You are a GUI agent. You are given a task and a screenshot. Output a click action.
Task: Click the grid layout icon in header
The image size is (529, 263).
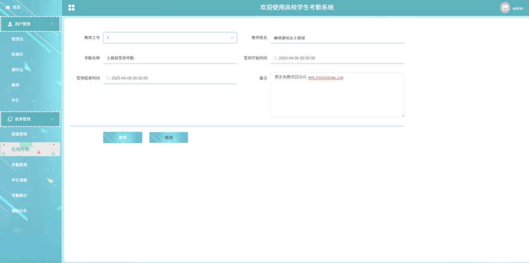coord(71,8)
